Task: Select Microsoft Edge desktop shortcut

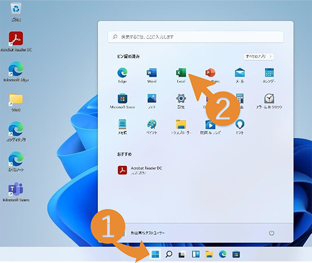Action: 16,72
